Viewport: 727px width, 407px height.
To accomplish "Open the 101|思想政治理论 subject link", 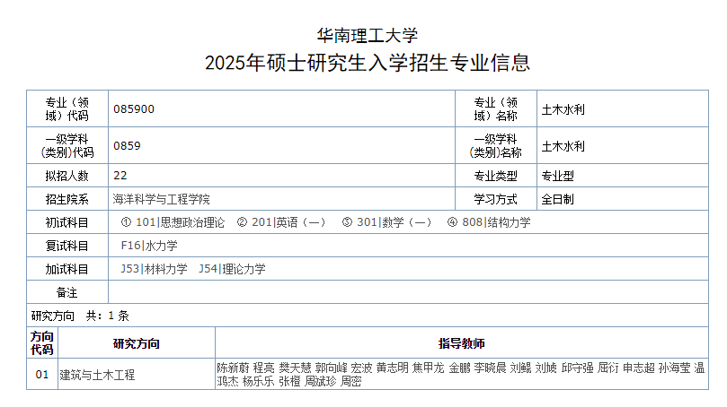I will 180,222.
